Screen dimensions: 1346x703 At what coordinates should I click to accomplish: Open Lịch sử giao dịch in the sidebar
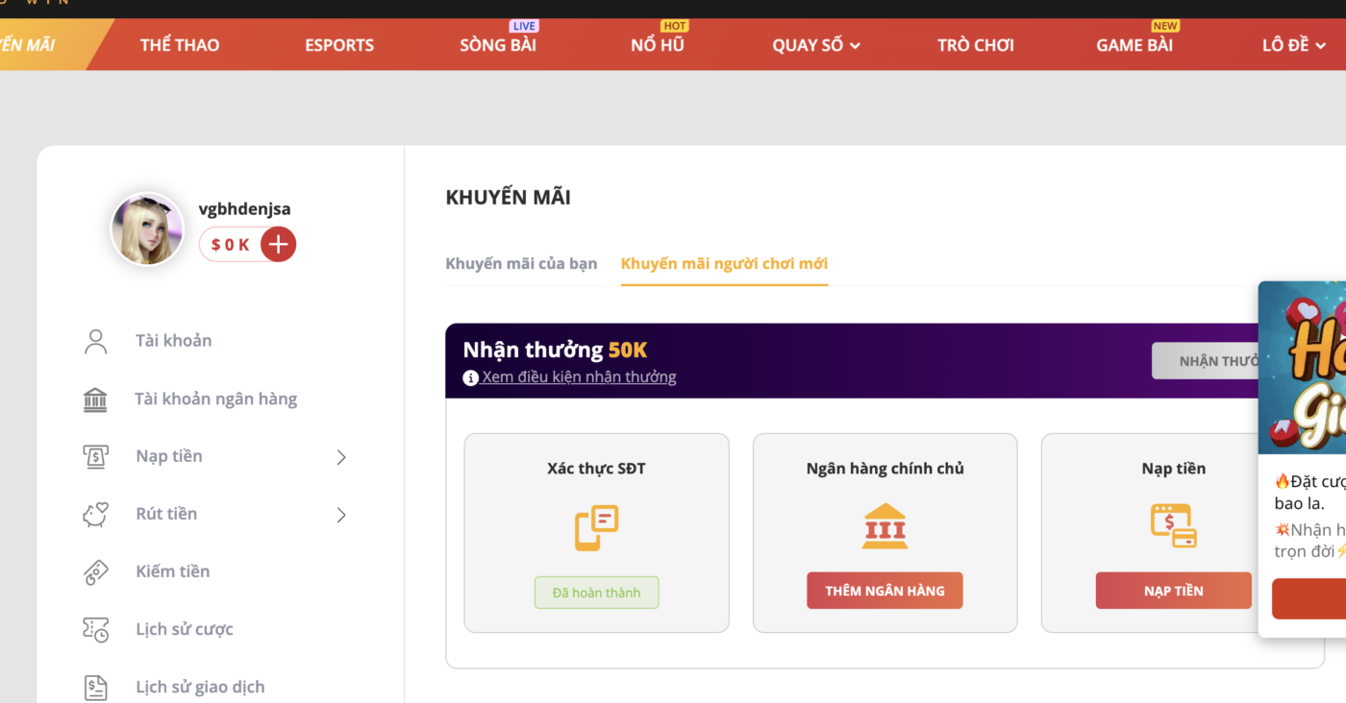pos(200,687)
